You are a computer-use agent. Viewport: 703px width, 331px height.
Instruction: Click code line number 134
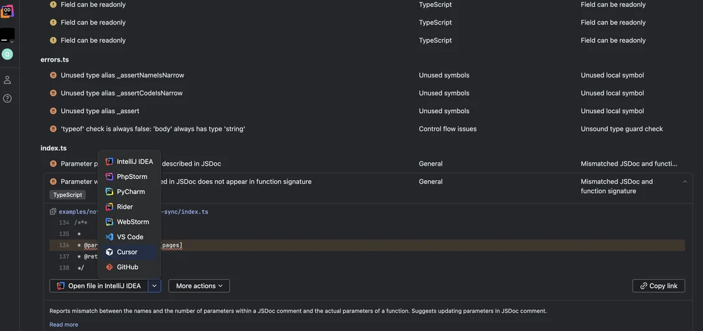coord(64,222)
